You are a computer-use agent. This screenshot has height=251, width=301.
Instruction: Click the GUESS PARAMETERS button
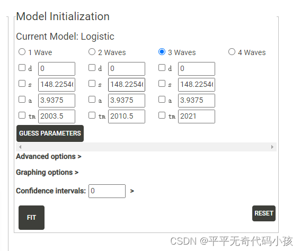pos(50,133)
